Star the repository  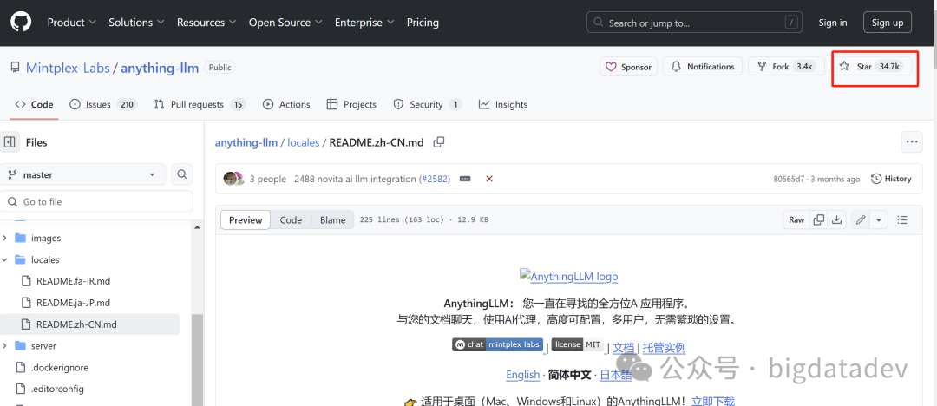pos(871,67)
